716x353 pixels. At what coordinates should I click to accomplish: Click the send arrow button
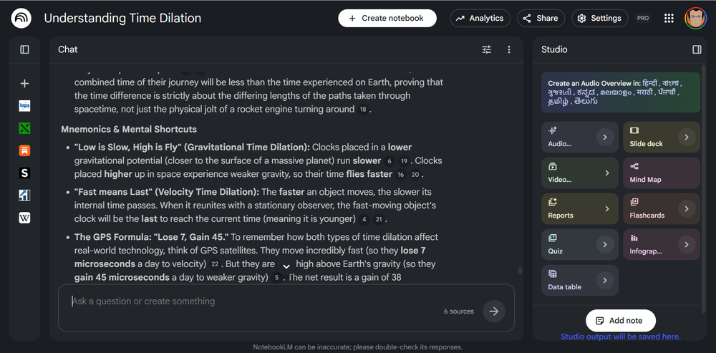(x=494, y=311)
